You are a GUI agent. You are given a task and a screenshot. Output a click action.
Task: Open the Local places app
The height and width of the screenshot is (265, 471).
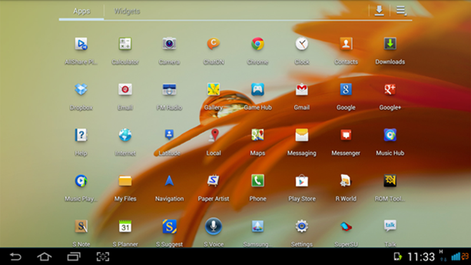(214, 135)
